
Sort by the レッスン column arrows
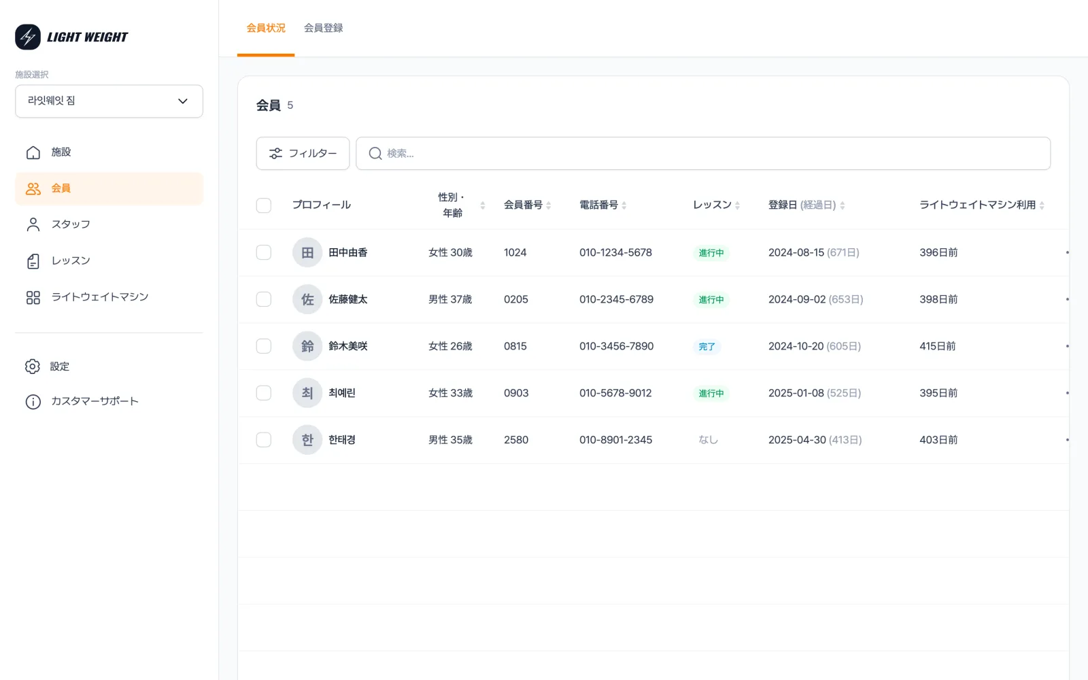tap(737, 205)
